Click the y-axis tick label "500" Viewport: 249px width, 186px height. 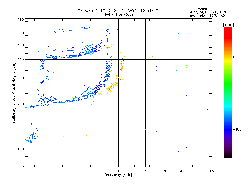pos(21,45)
